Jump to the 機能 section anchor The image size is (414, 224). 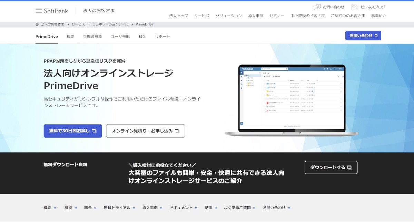click(71, 208)
